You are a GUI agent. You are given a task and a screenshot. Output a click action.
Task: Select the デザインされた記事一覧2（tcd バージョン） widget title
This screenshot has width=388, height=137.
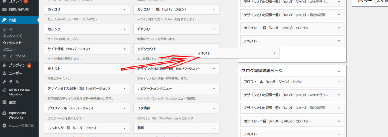point(79,88)
